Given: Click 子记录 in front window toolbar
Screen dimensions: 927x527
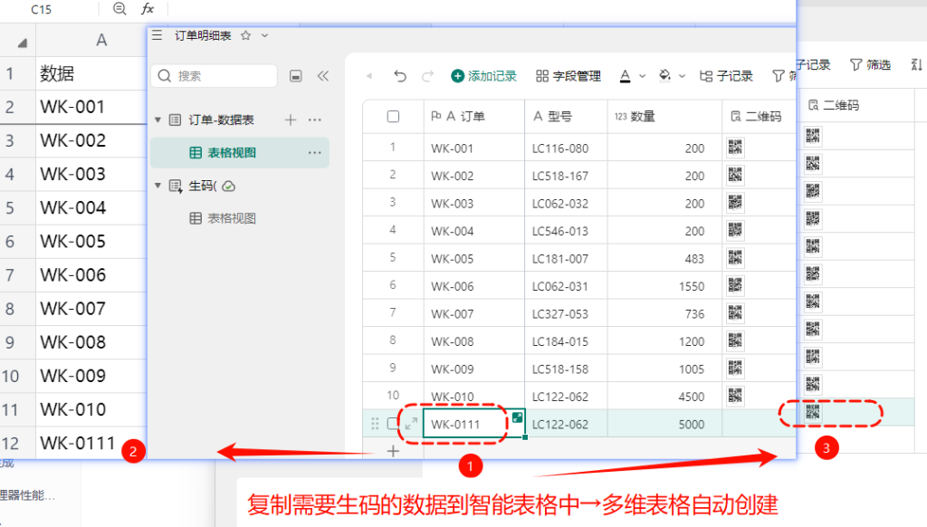Looking at the screenshot, I should point(726,76).
